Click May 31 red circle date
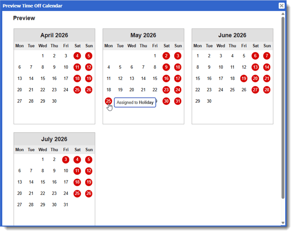 pyautogui.click(x=178, y=101)
